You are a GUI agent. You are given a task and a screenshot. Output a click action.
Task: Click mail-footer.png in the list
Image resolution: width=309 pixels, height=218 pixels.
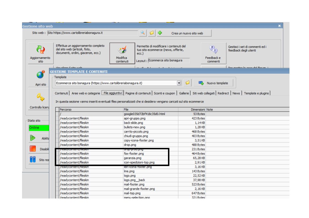pos(134,184)
